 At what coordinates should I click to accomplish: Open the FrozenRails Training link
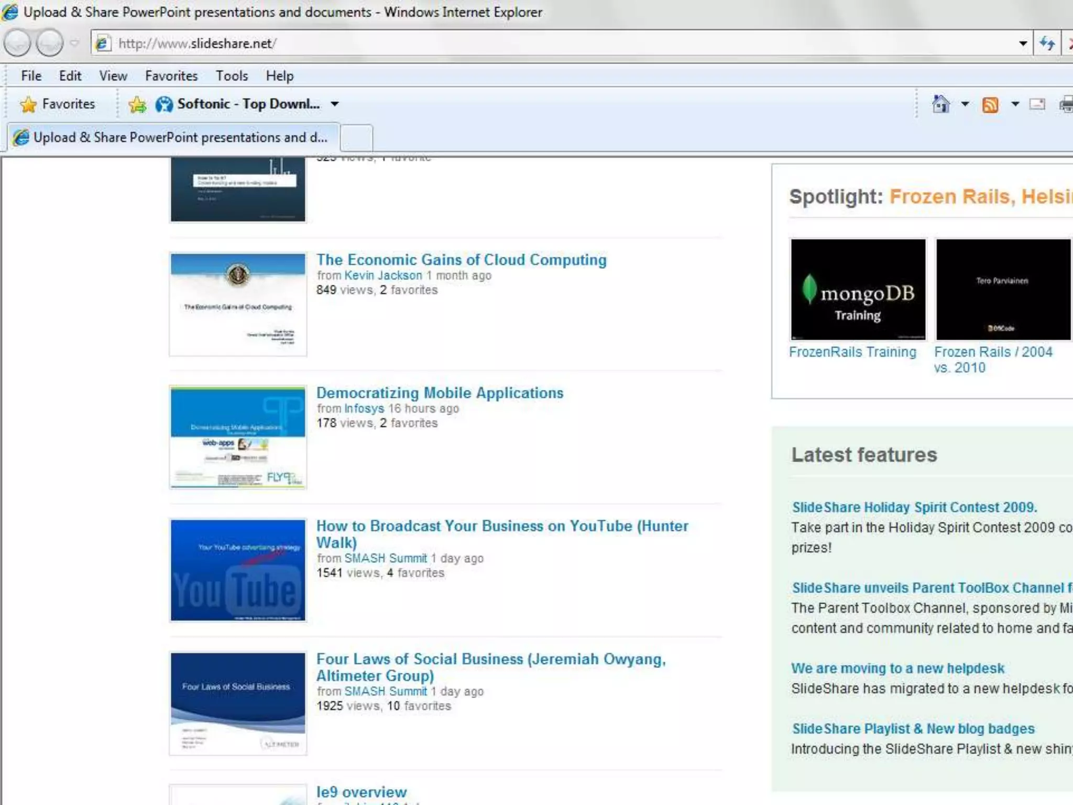(x=852, y=352)
